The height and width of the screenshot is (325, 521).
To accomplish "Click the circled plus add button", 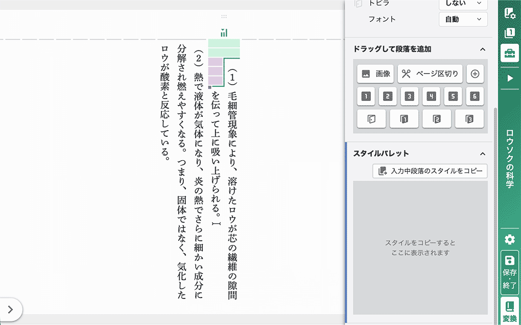I will pos(475,73).
